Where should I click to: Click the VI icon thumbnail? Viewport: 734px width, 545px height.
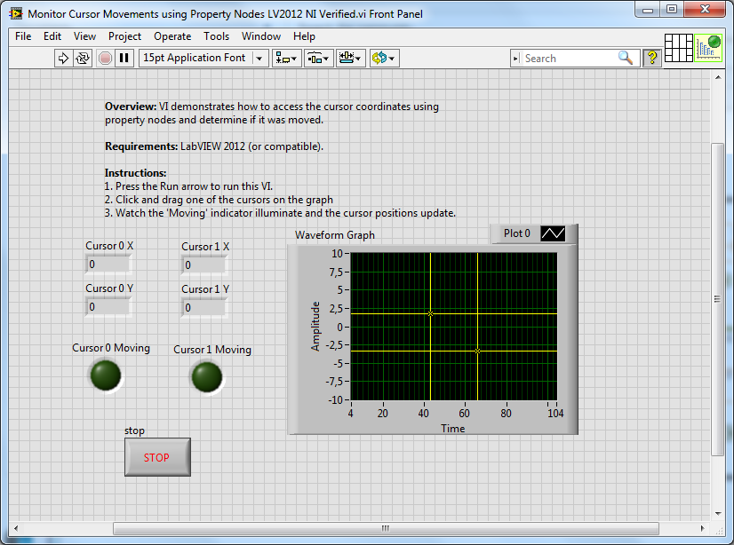pyautogui.click(x=708, y=48)
